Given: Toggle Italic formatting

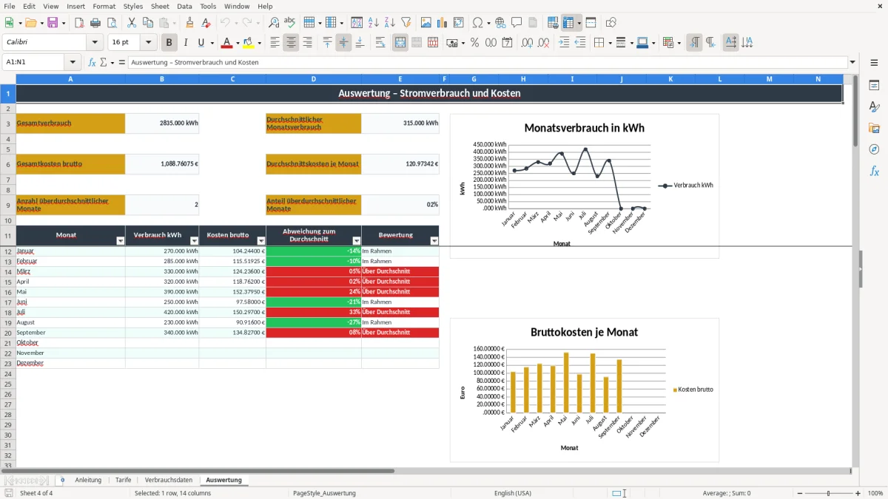Looking at the screenshot, I should pos(185,43).
